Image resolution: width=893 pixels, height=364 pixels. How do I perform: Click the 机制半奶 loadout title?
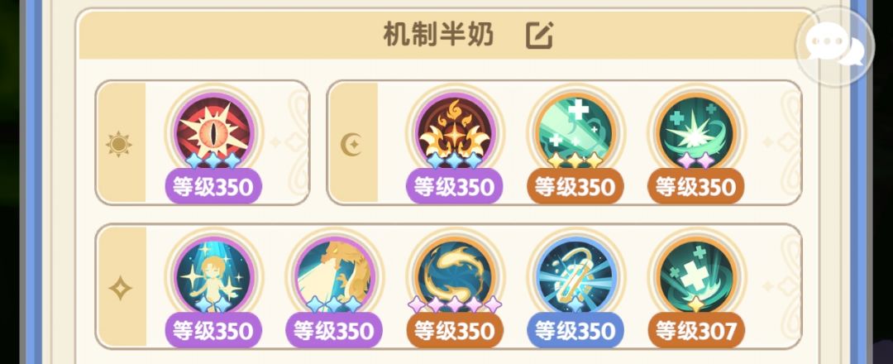tap(438, 36)
